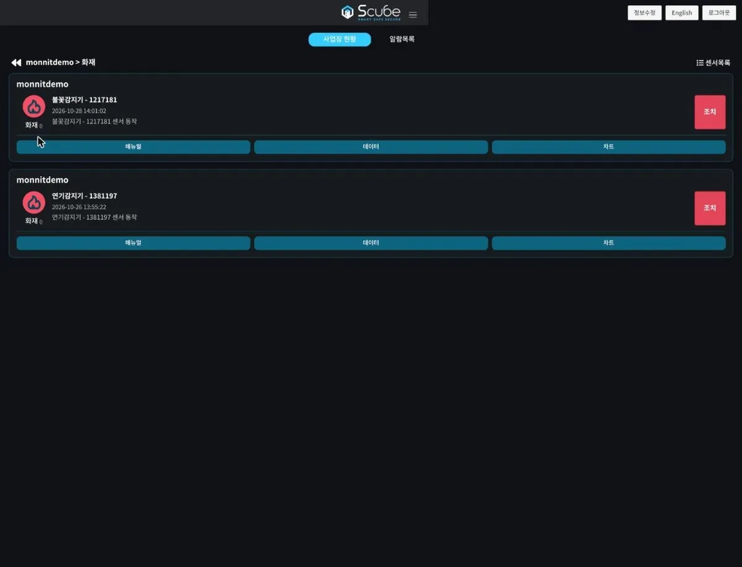Select the title '연기감지기 - 1381197'
Viewport: 742px width, 567px height.
pos(84,196)
